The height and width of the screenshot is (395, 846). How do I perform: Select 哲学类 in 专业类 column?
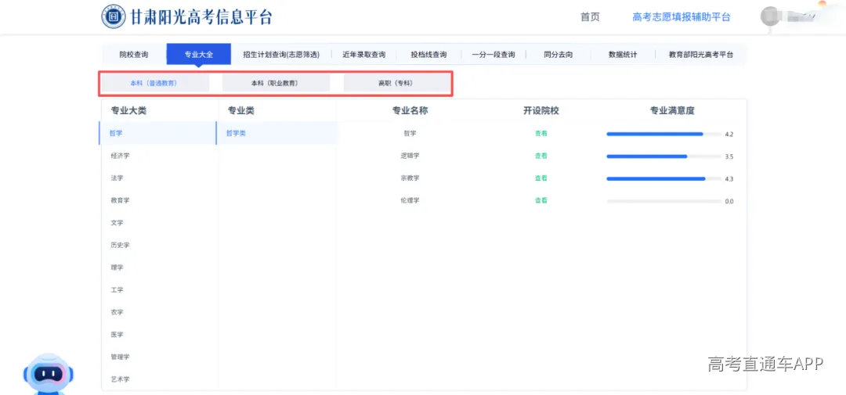point(277,133)
